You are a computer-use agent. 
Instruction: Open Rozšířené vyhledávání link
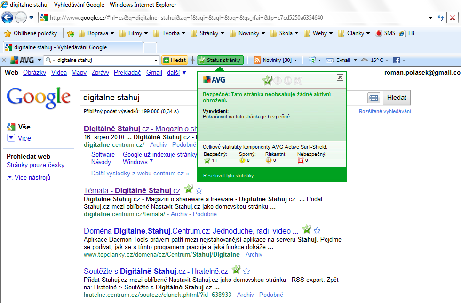click(x=385, y=111)
